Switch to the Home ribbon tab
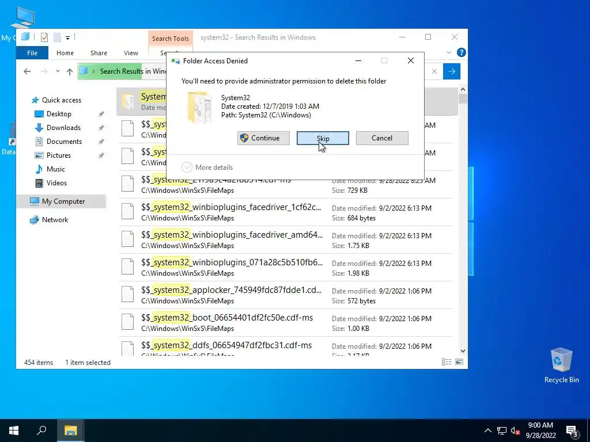 [x=65, y=53]
